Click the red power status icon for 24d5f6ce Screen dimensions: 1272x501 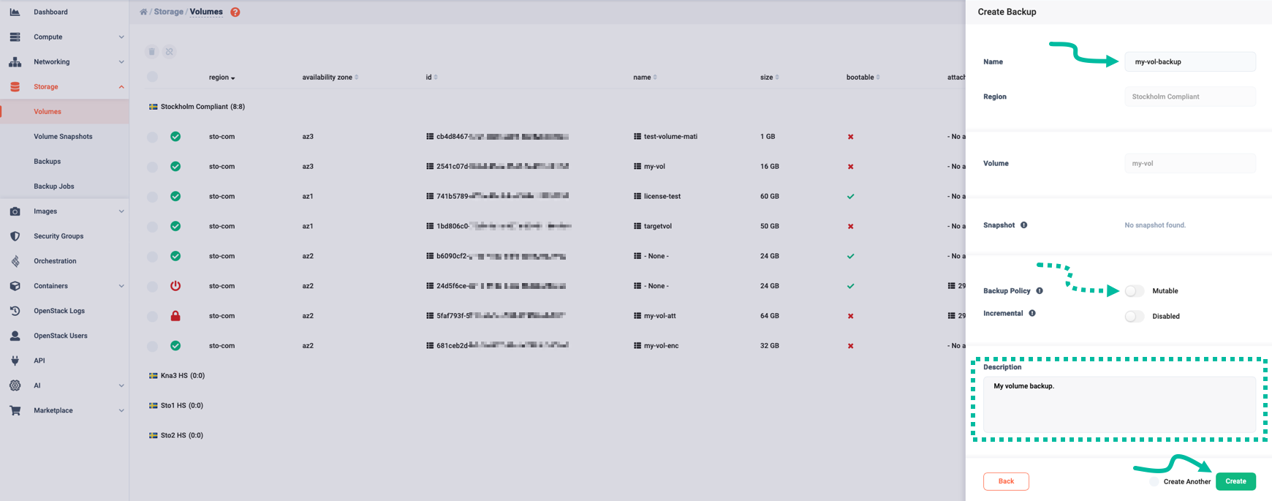click(x=175, y=286)
